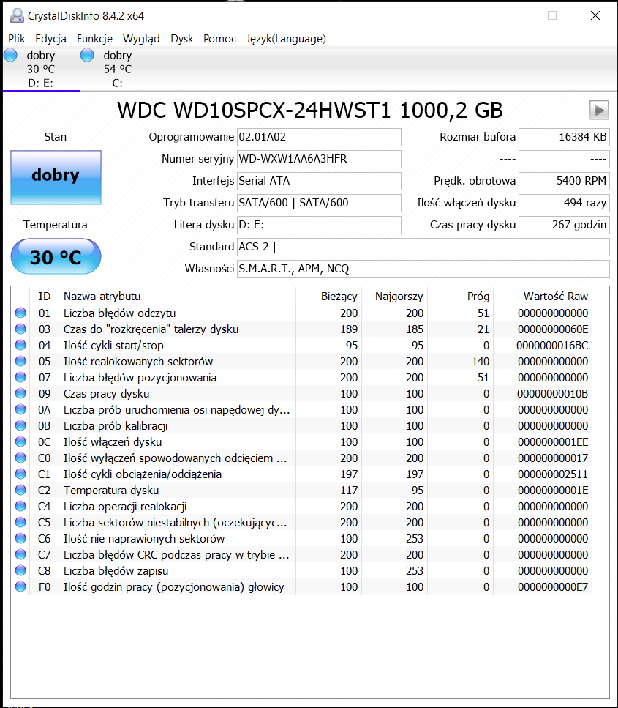
Task: Click status icon of attribute 03 row
Action: (20, 329)
